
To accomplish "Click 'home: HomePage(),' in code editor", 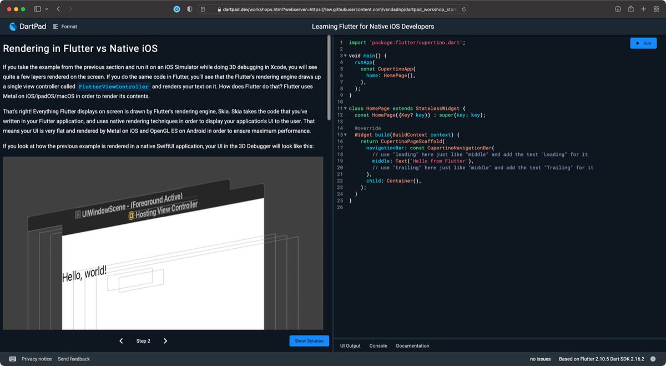I will (391, 76).
